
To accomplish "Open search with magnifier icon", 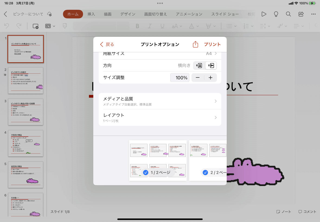I will click(x=288, y=14).
